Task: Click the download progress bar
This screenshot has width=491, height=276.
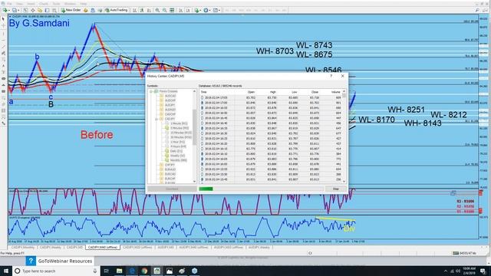Action: [x=261, y=189]
